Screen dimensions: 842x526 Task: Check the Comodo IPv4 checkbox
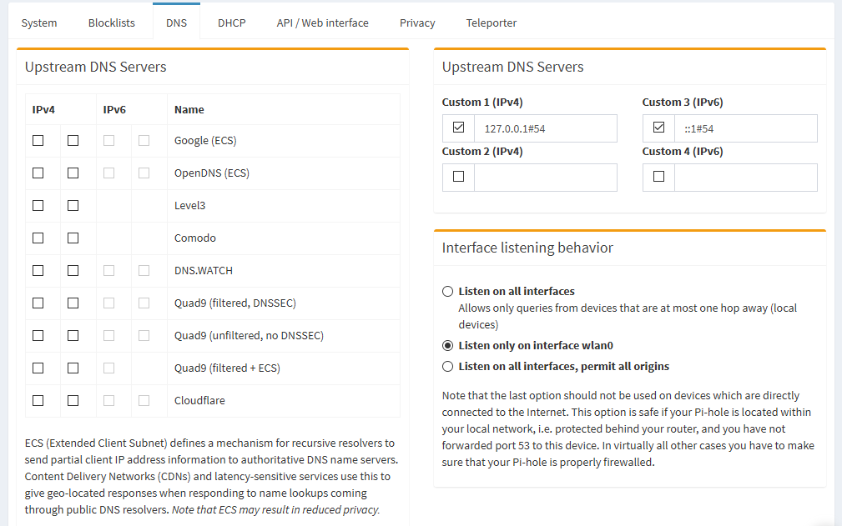point(38,238)
